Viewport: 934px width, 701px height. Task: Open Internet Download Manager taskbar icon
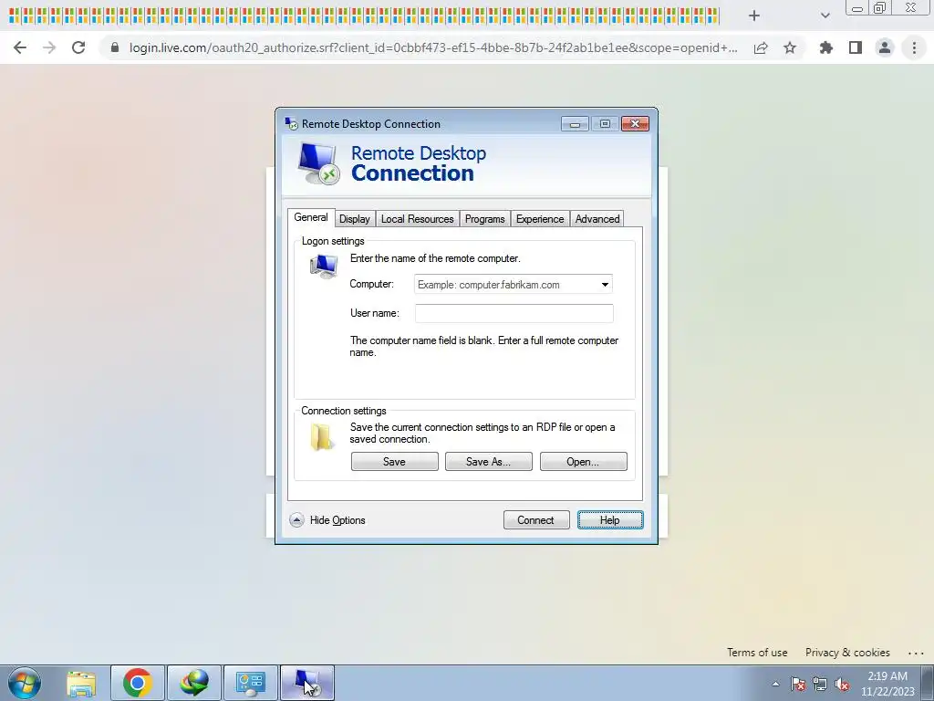[194, 683]
